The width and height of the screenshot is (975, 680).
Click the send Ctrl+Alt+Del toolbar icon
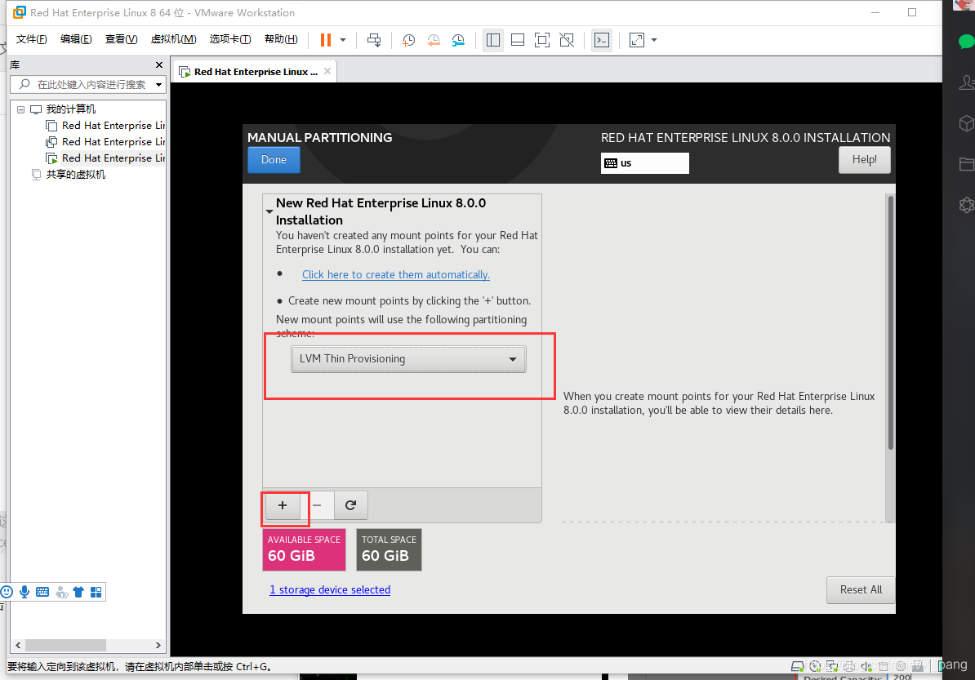click(x=374, y=40)
